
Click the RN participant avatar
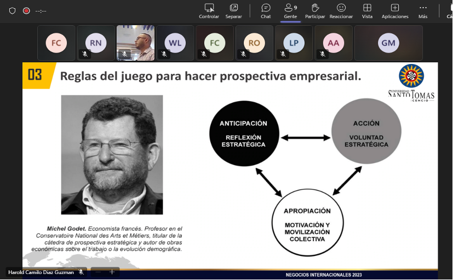[x=96, y=43]
